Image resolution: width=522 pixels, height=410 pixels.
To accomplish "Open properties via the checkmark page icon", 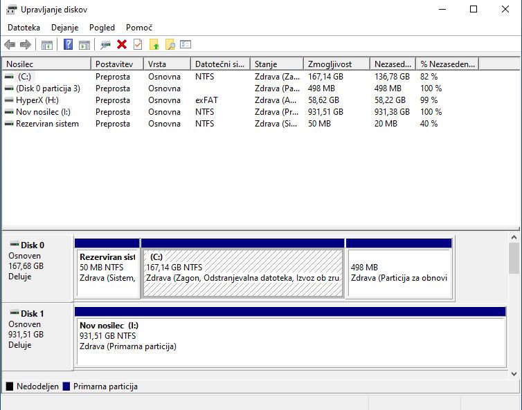I will 138,44.
